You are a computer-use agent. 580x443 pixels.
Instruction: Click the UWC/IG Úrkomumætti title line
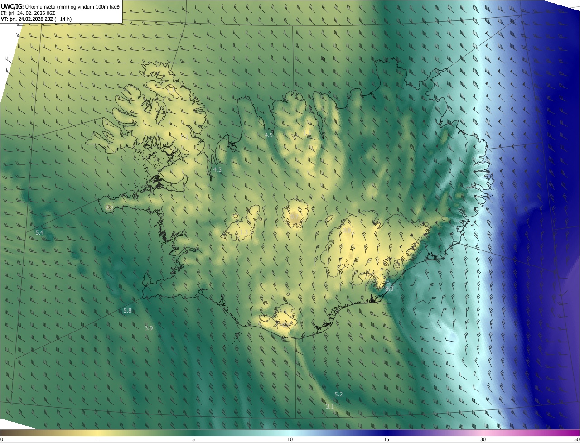(x=60, y=6)
